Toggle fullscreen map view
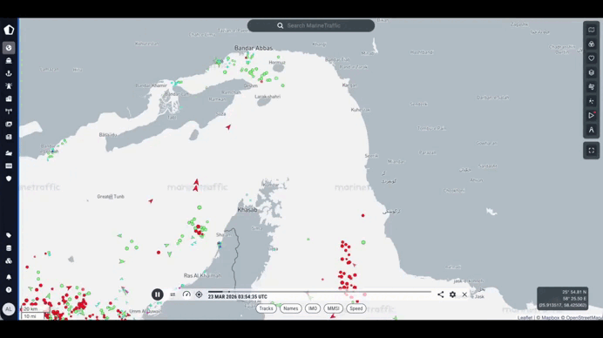 (592, 151)
